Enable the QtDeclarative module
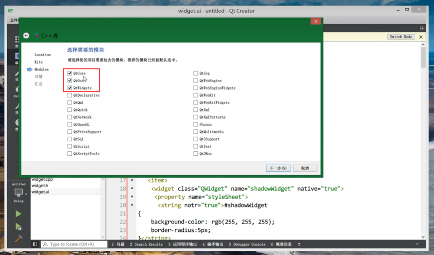Screen dimensions: 434x255 [x=70, y=95]
